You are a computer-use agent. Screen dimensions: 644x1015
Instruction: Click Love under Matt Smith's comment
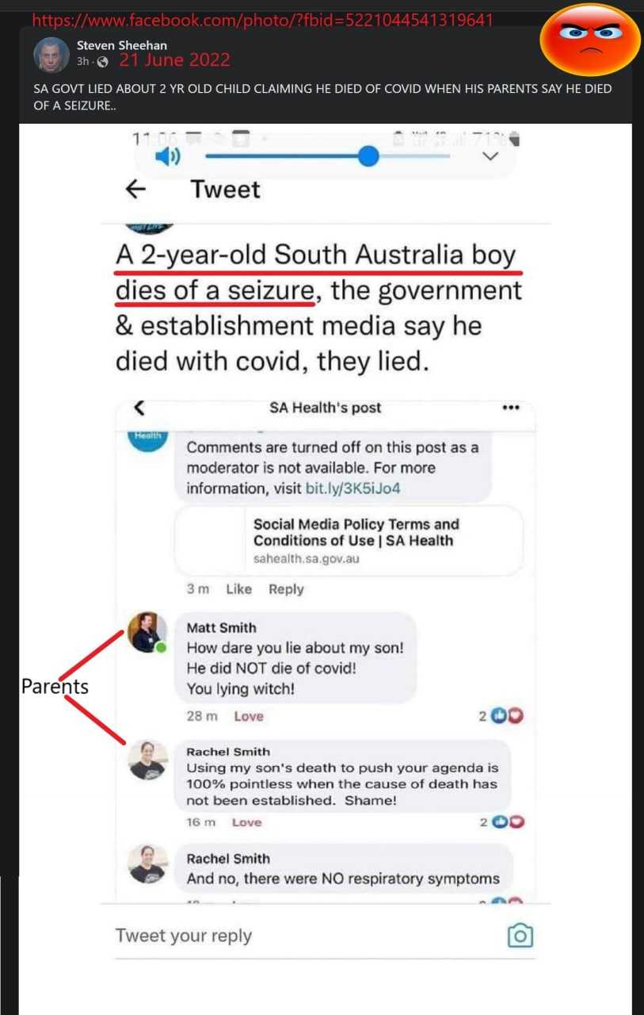click(x=249, y=716)
